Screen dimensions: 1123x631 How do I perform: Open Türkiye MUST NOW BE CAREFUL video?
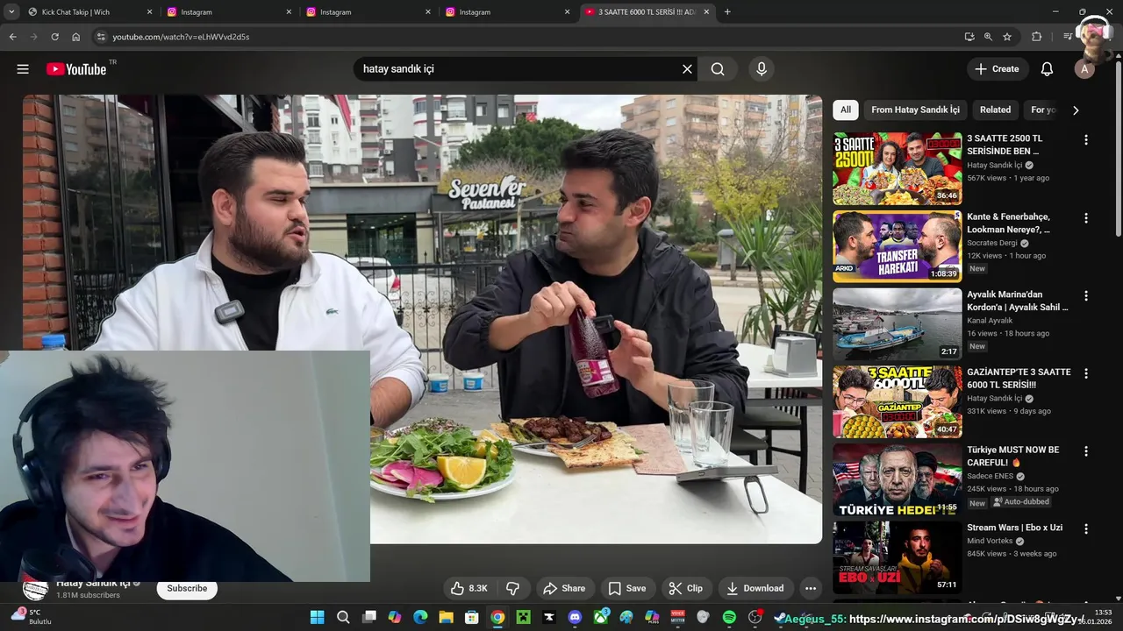point(1012,456)
